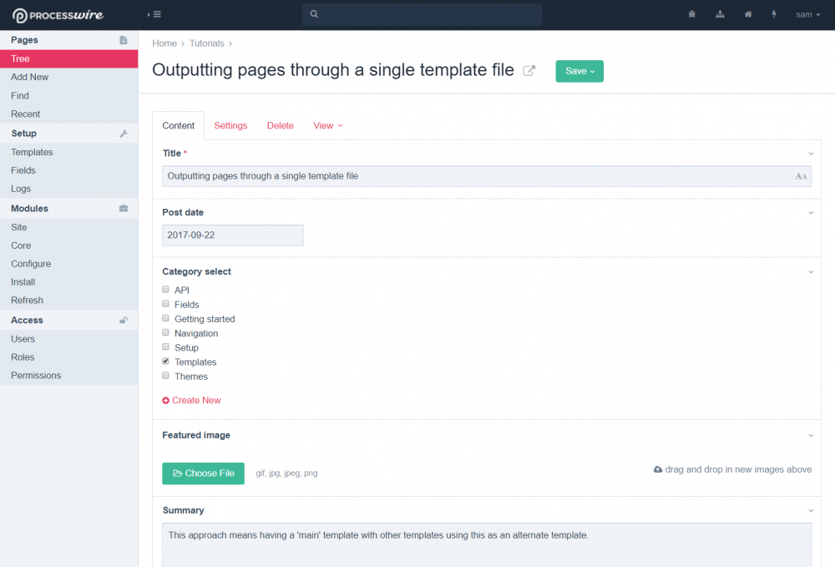
Task: Check the API category checkbox
Action: (x=166, y=290)
